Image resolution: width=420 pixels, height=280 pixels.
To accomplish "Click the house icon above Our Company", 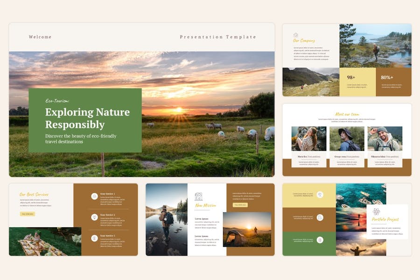I will [296, 35].
